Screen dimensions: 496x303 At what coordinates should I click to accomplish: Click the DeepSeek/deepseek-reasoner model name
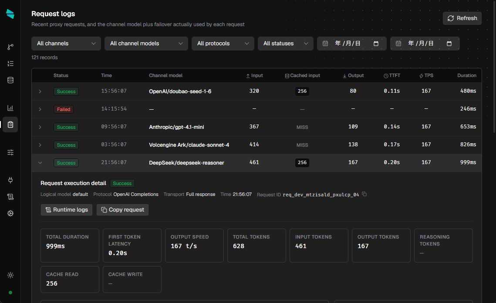point(186,163)
